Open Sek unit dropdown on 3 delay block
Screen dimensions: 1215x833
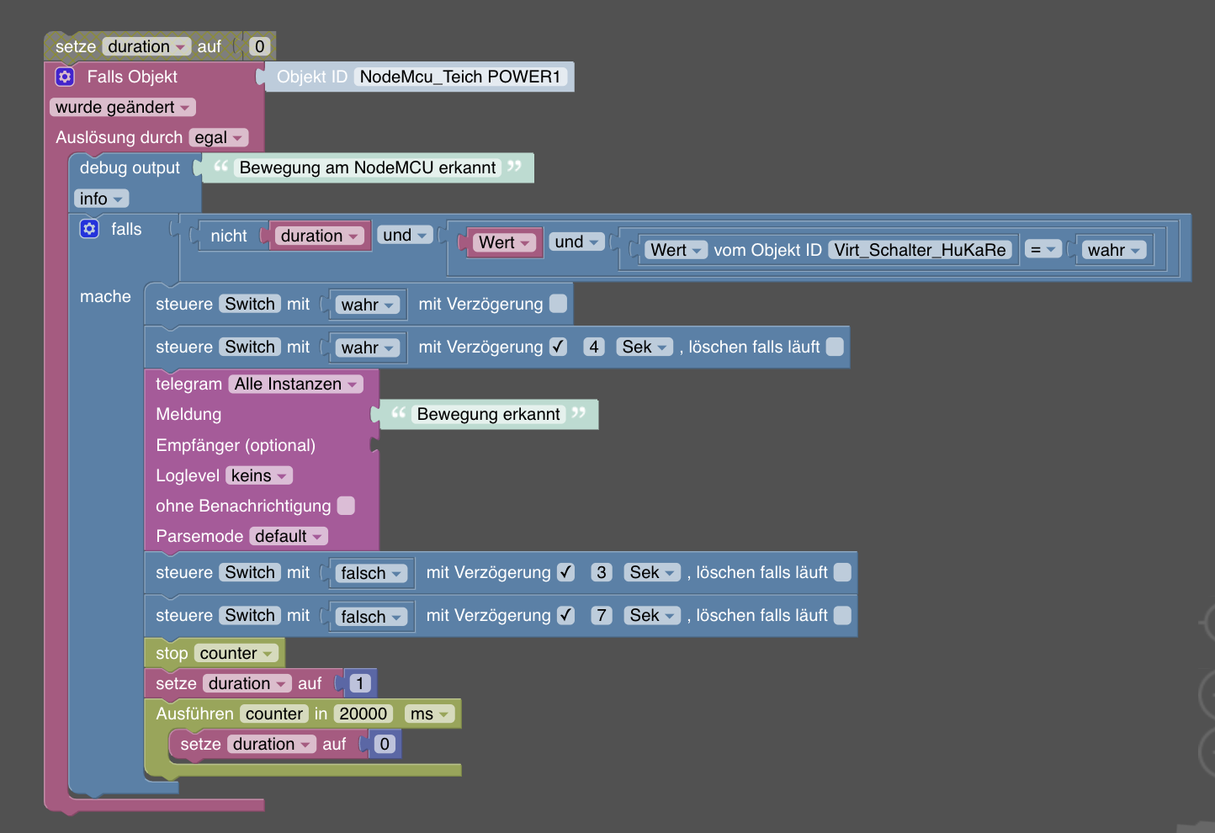tap(652, 572)
